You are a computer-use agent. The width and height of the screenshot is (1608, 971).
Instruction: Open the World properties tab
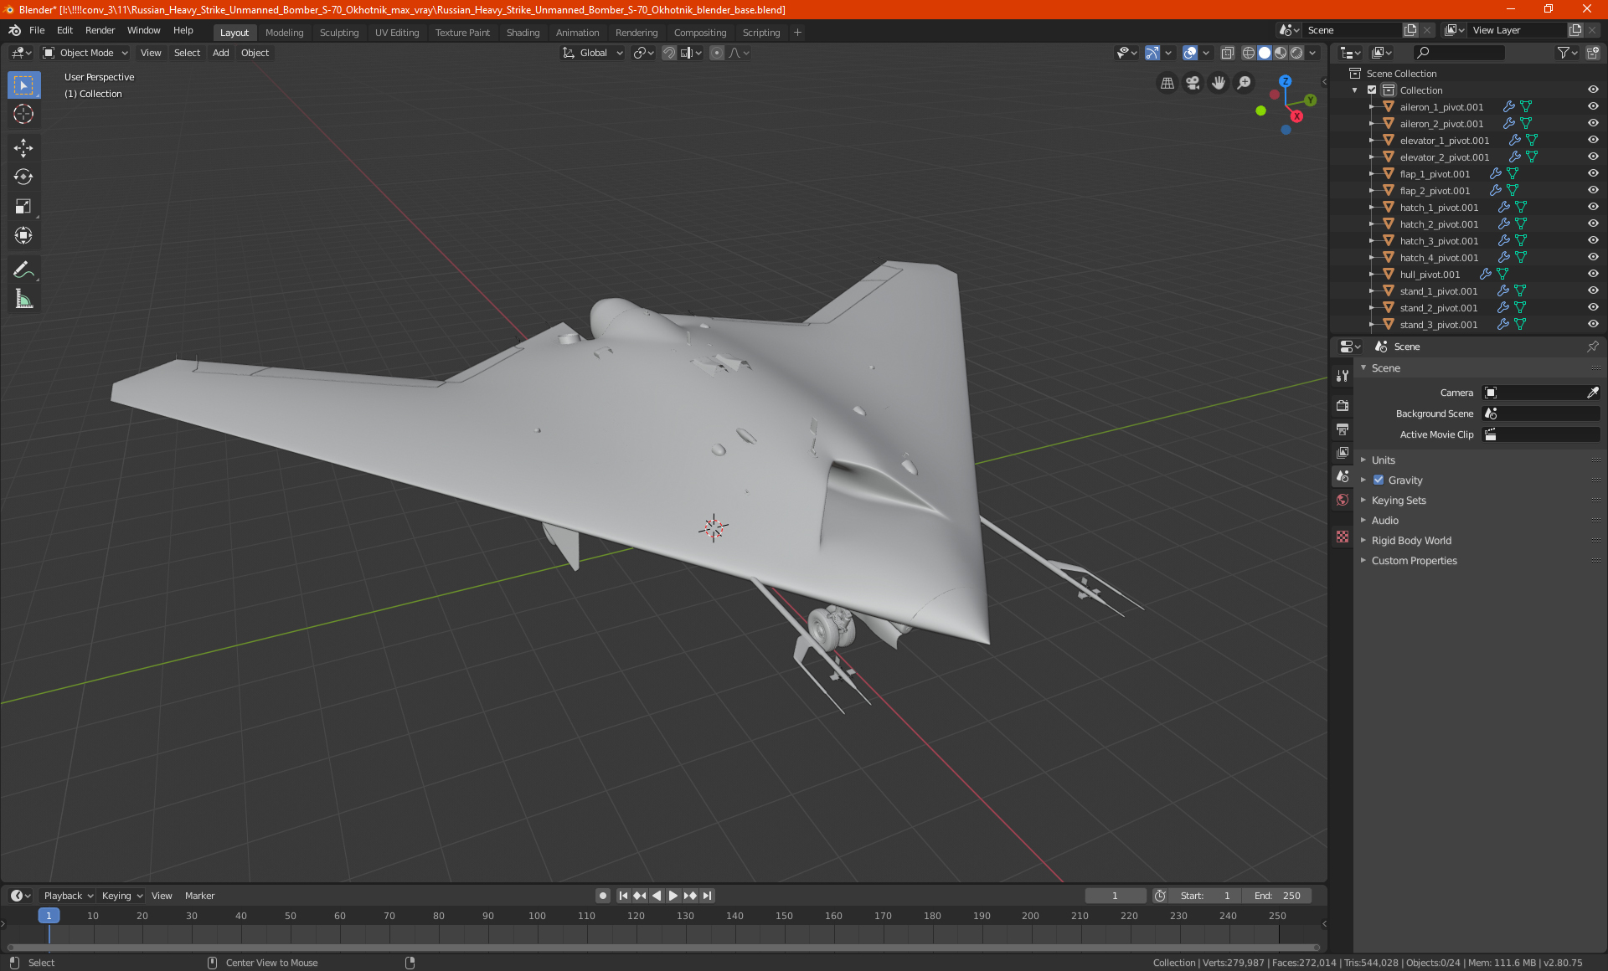point(1343,500)
